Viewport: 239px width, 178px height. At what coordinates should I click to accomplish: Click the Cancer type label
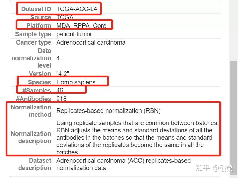pos(34,42)
